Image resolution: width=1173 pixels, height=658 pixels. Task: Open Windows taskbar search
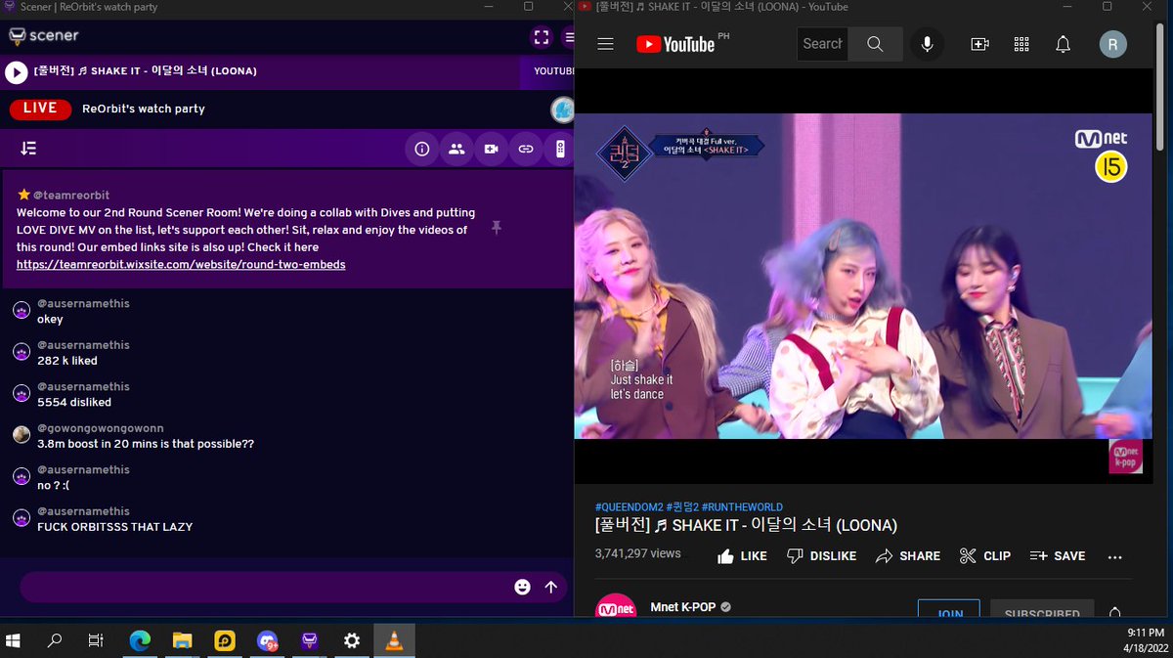55,640
